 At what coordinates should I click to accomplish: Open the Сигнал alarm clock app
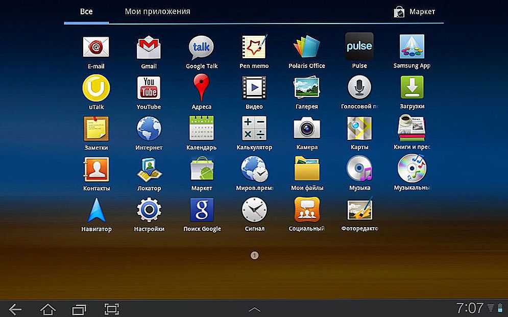(x=254, y=210)
